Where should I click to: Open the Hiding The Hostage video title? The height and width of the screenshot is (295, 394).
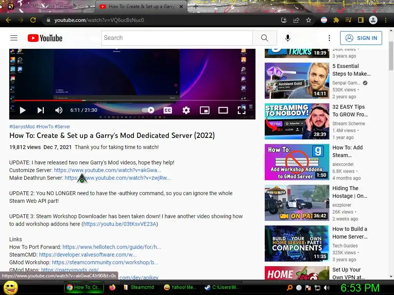[350, 192]
